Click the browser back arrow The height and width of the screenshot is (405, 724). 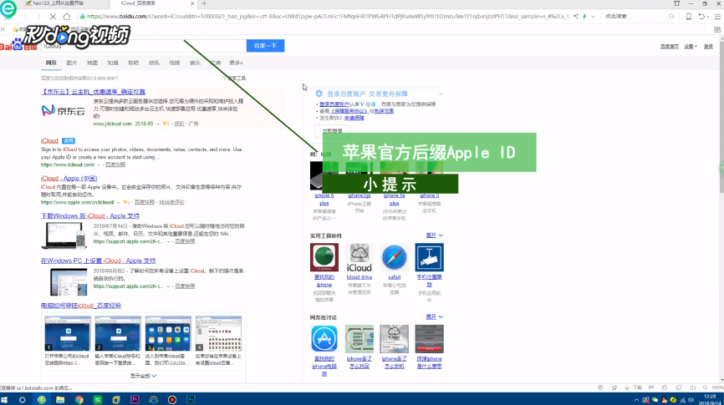[x=26, y=16]
